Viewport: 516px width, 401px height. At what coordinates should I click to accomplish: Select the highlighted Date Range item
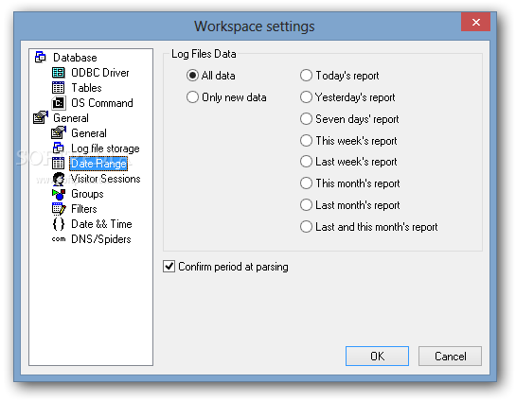(98, 164)
